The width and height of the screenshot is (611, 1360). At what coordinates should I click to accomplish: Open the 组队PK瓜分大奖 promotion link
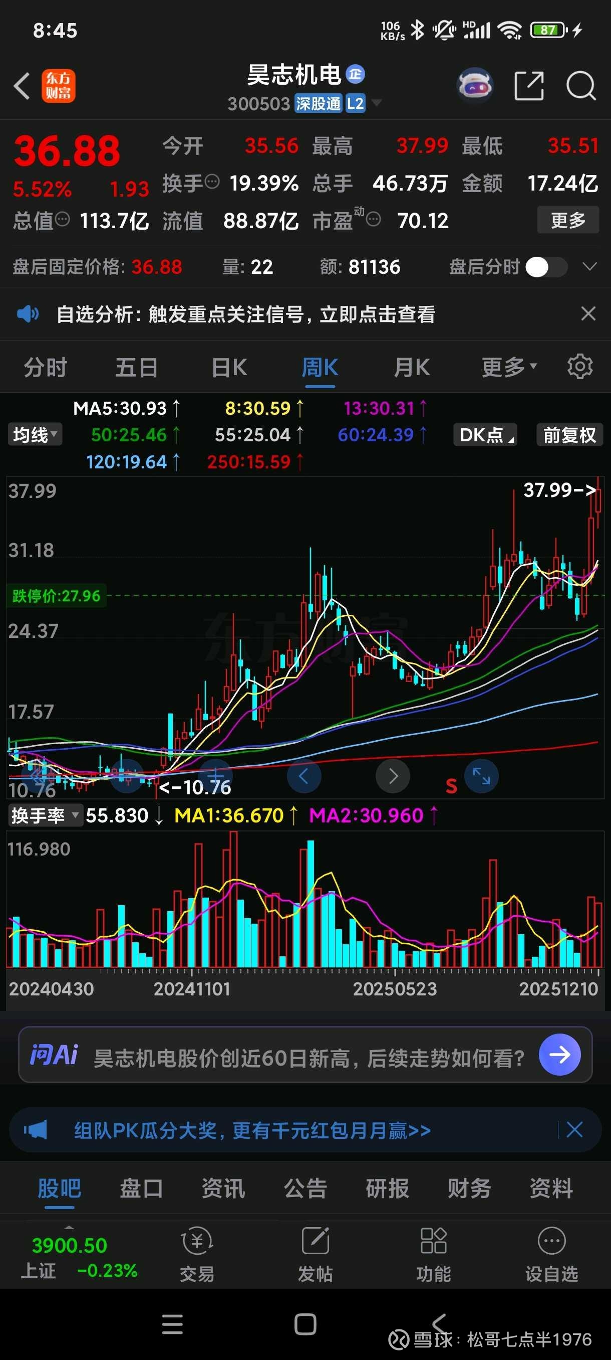click(x=252, y=1130)
